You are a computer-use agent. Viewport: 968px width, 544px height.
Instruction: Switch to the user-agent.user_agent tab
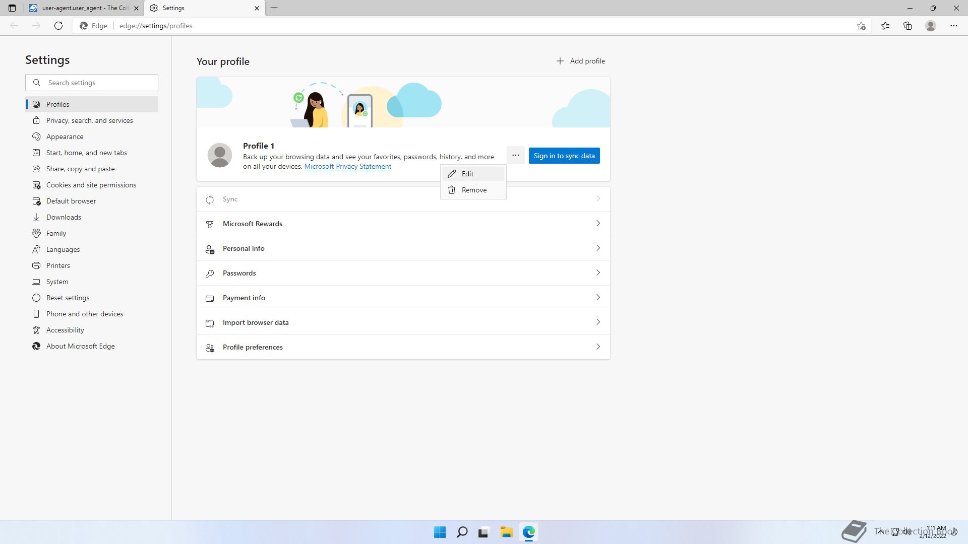[84, 8]
